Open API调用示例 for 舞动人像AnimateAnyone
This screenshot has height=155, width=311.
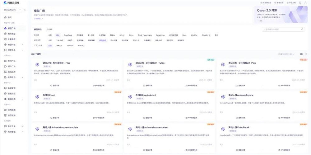point(284,118)
